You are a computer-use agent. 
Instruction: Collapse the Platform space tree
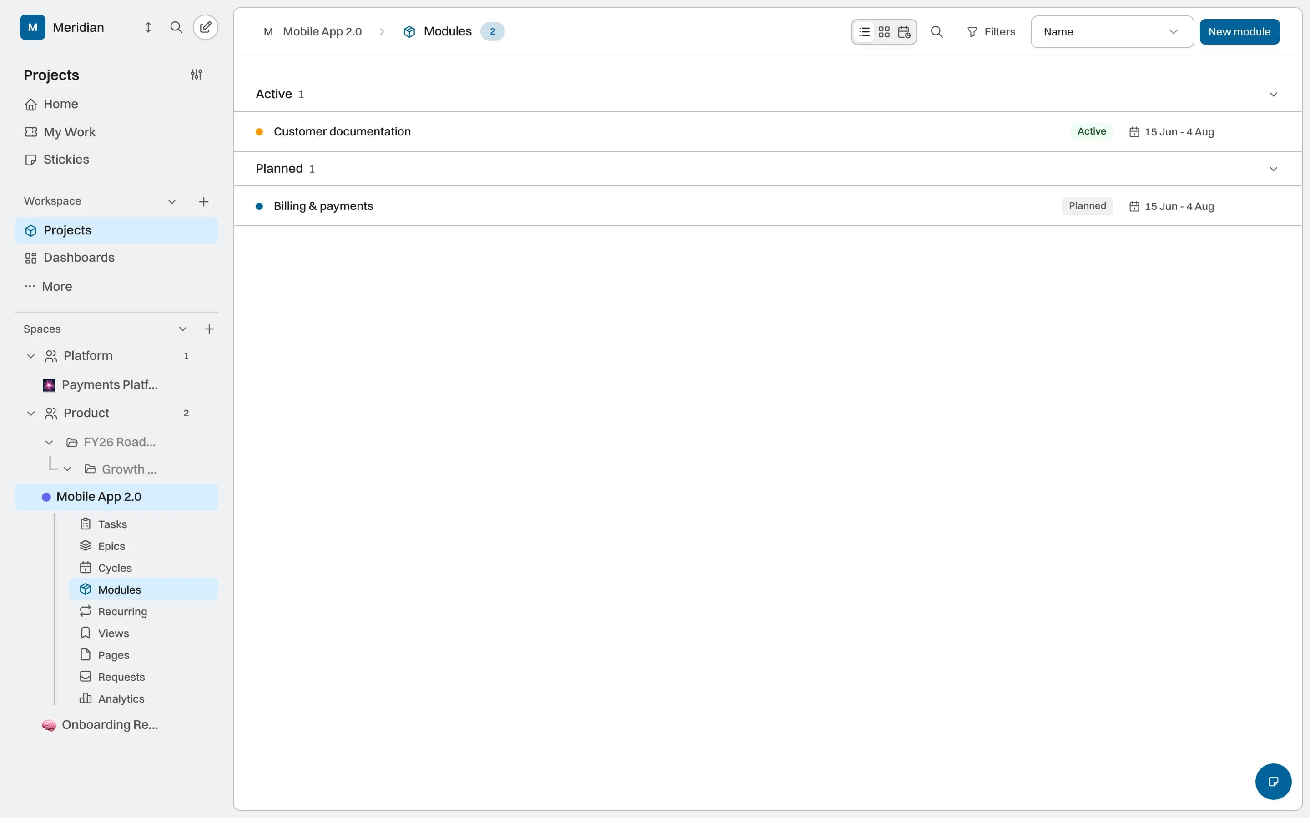(x=31, y=356)
